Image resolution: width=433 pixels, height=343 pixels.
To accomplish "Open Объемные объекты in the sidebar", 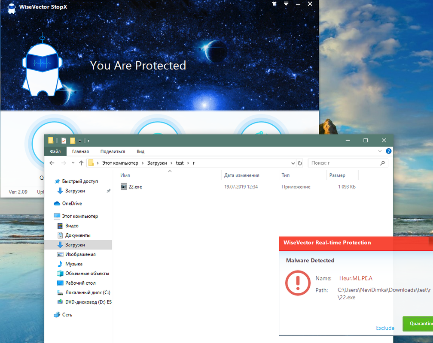I will pos(87,274).
